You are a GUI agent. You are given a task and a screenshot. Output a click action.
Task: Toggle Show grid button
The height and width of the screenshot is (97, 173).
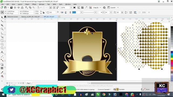[82, 8]
